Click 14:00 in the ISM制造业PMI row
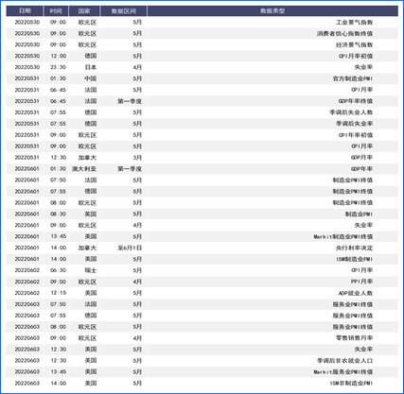This screenshot has height=394, width=404. [58, 259]
